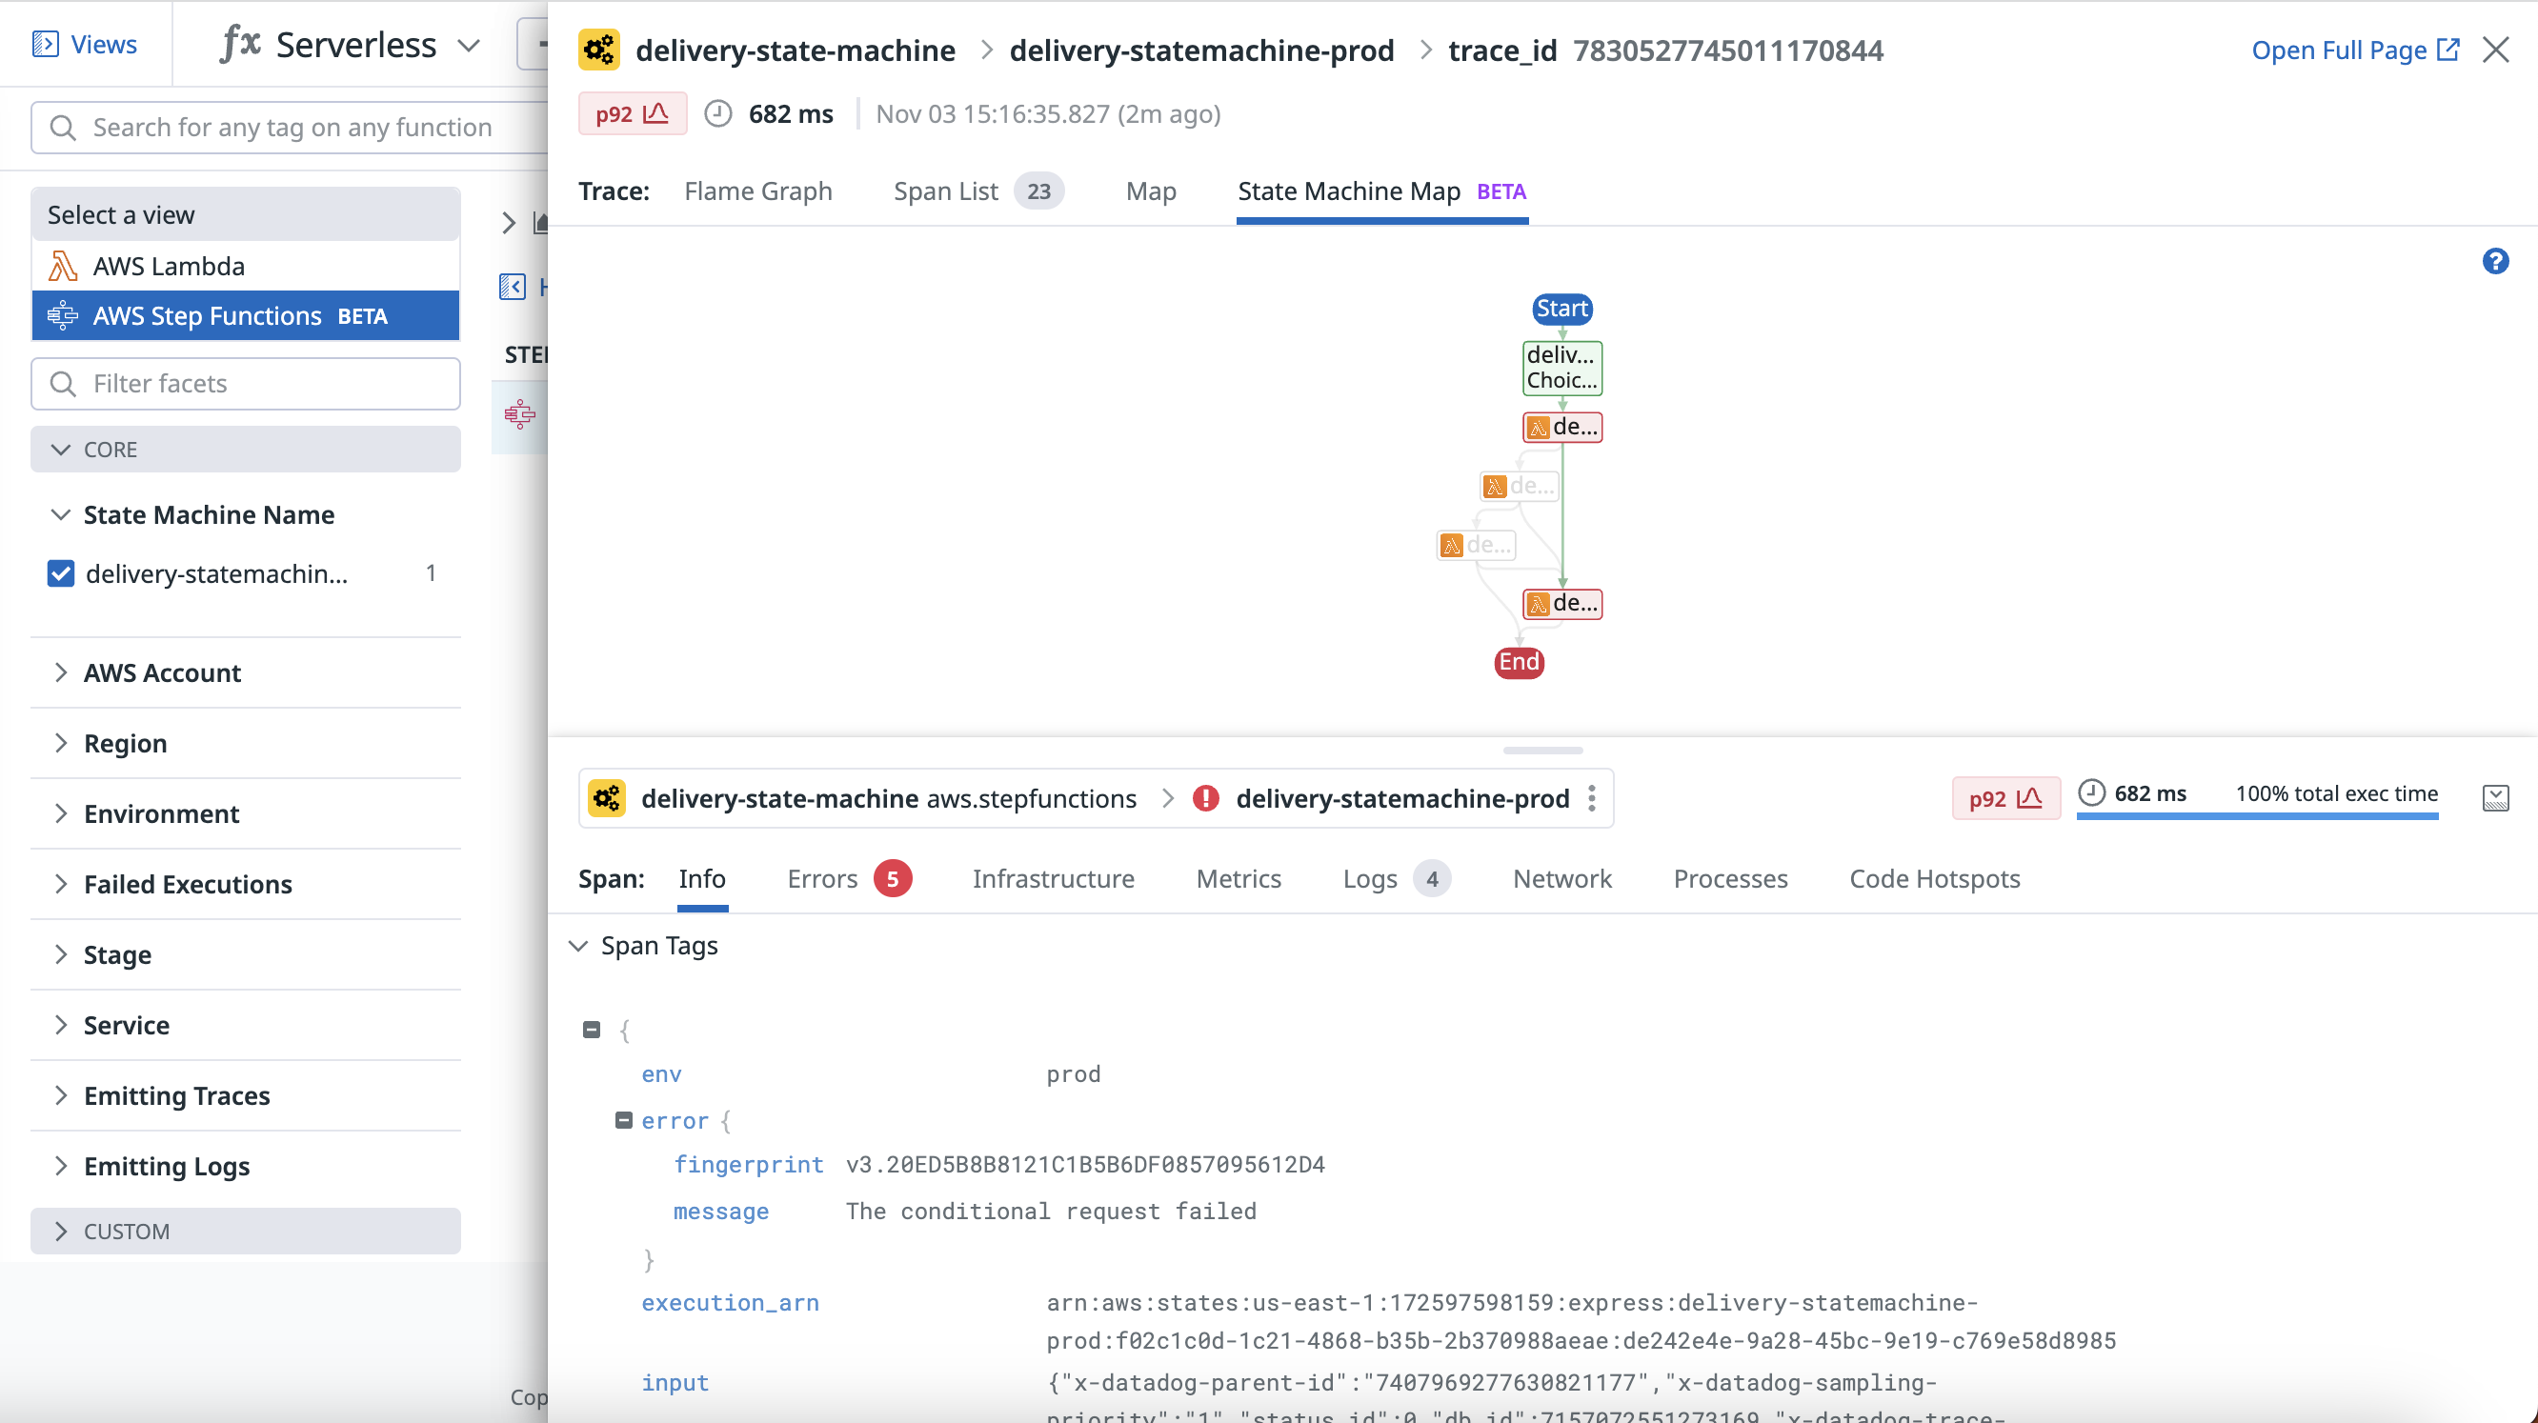Click the p92 latency badge in header
Viewport: 2538px width, 1423px height.
tap(633, 114)
